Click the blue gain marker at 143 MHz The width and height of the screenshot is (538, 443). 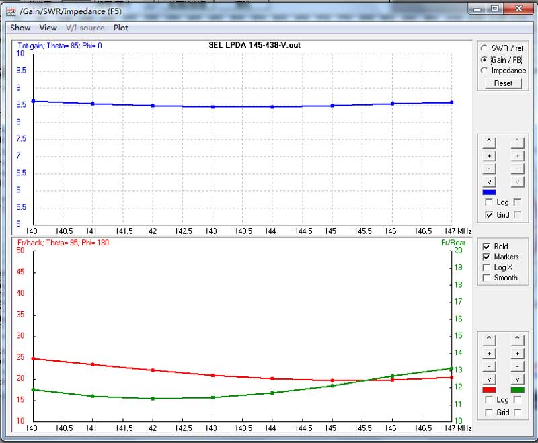point(213,107)
